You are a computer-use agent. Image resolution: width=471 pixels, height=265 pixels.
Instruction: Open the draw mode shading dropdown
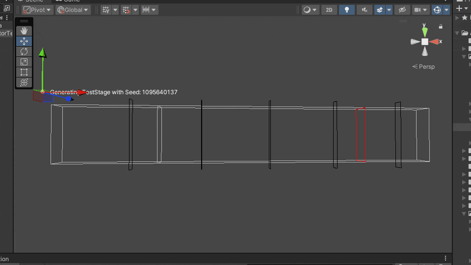[x=310, y=10]
